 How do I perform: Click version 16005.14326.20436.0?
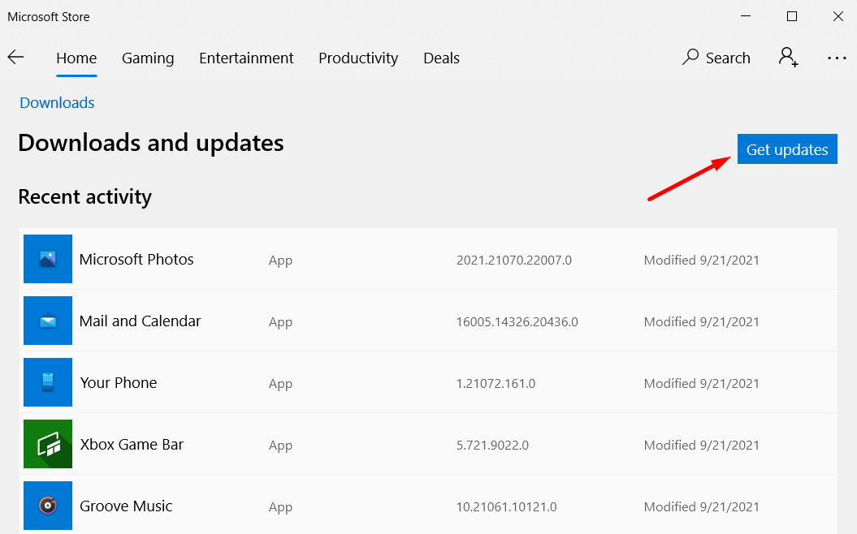pyautogui.click(x=517, y=322)
